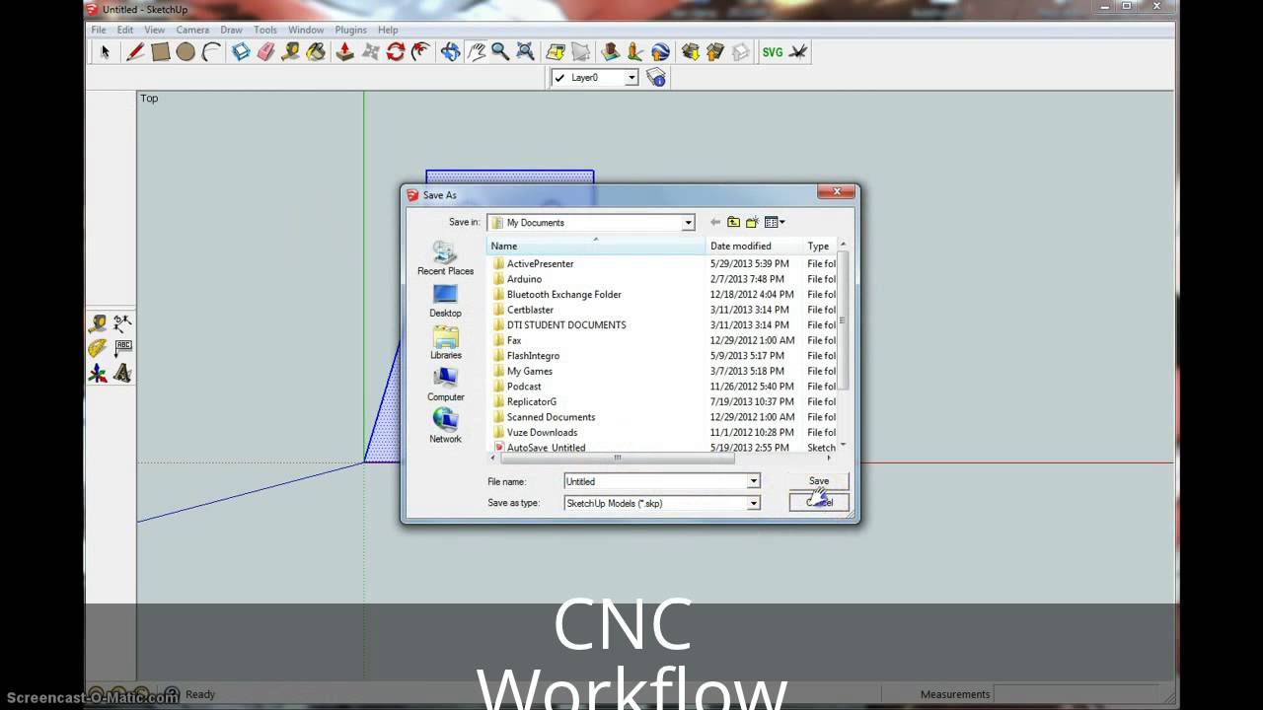This screenshot has width=1263, height=710.
Task: Go to Computer in dialog sidebar
Action: 445,385
